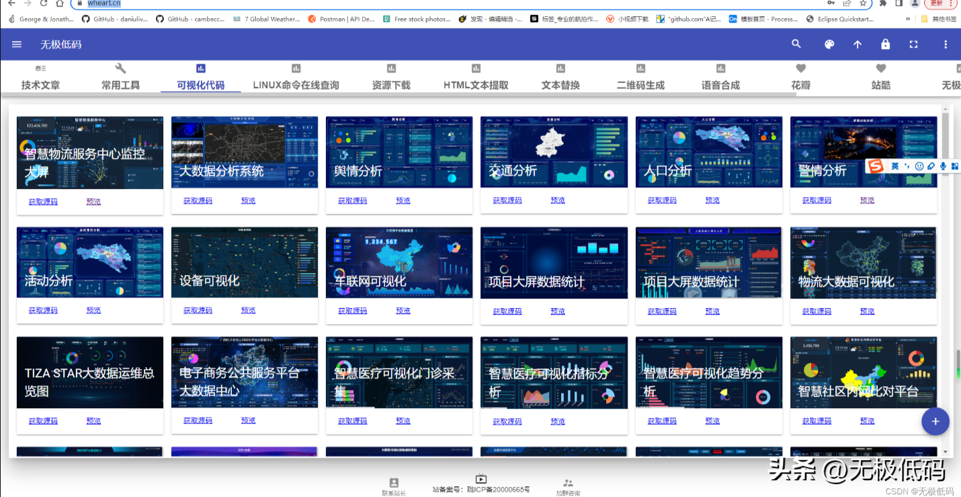Get source code for 活动分析
Image resolution: width=961 pixels, height=497 pixels.
pyautogui.click(x=43, y=311)
